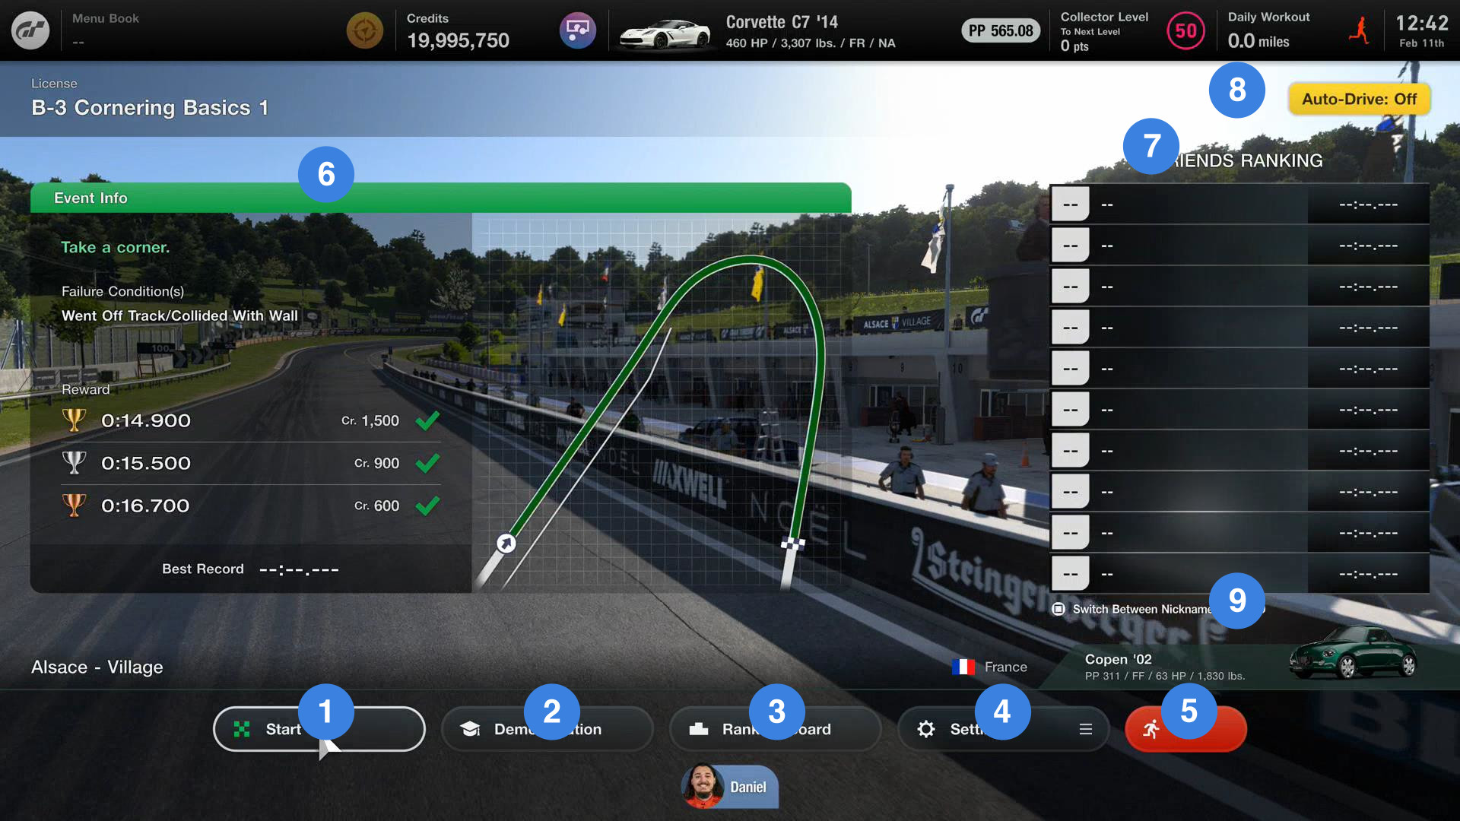The height and width of the screenshot is (821, 1460).
Task: Click the Cr. 1,500 reward amount
Action: [x=370, y=420]
